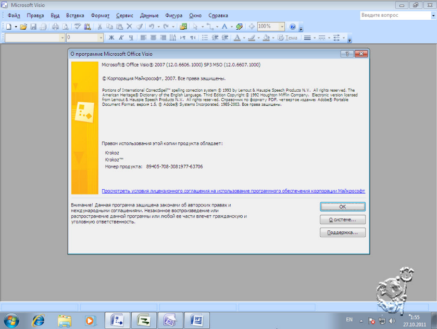Open the font size dropdown
Screen dimensions: 437x329
101,38
